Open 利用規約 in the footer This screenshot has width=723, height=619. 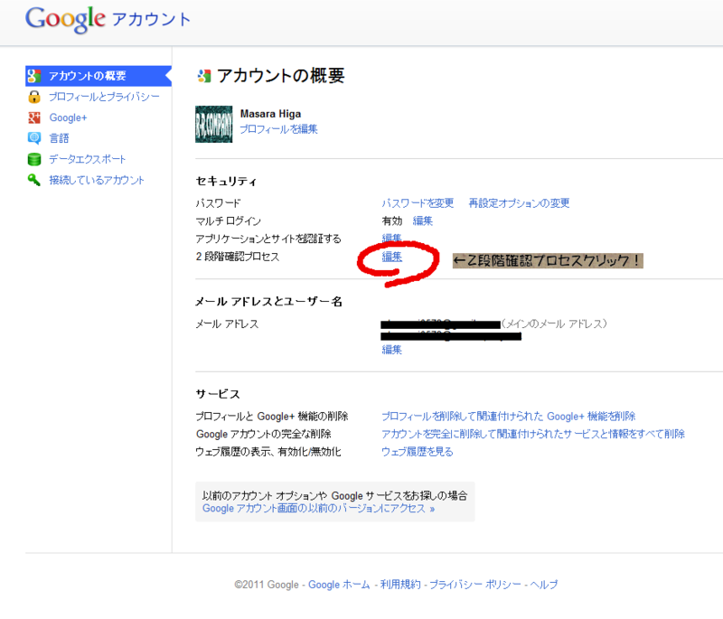point(400,585)
